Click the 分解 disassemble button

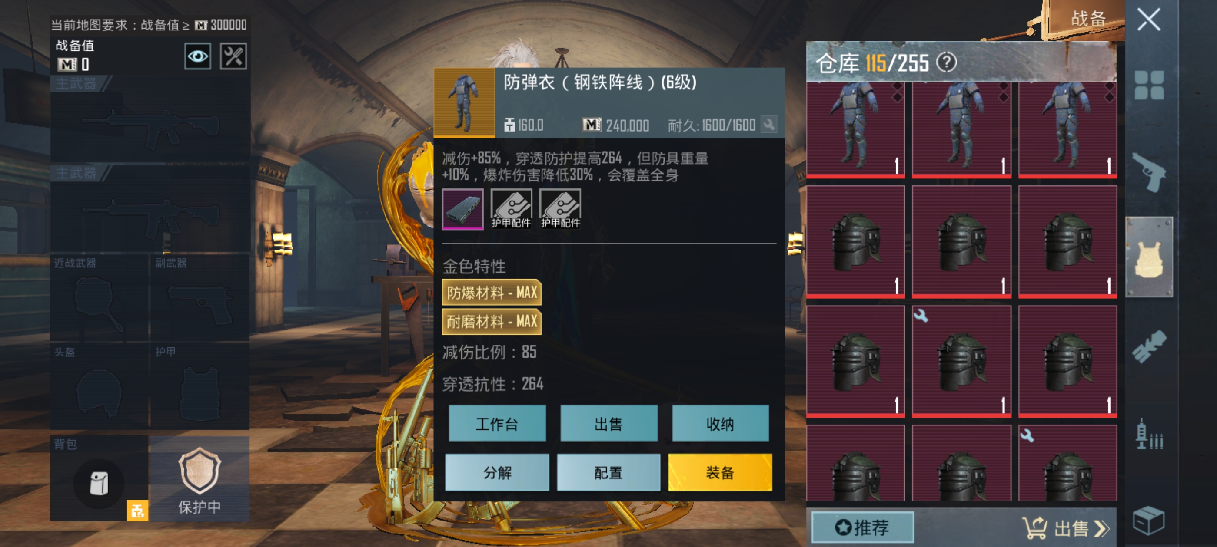click(x=497, y=472)
